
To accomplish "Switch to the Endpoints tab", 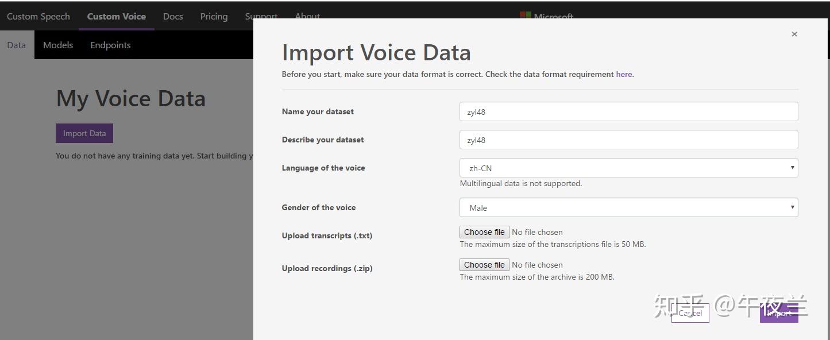I will pyautogui.click(x=110, y=45).
